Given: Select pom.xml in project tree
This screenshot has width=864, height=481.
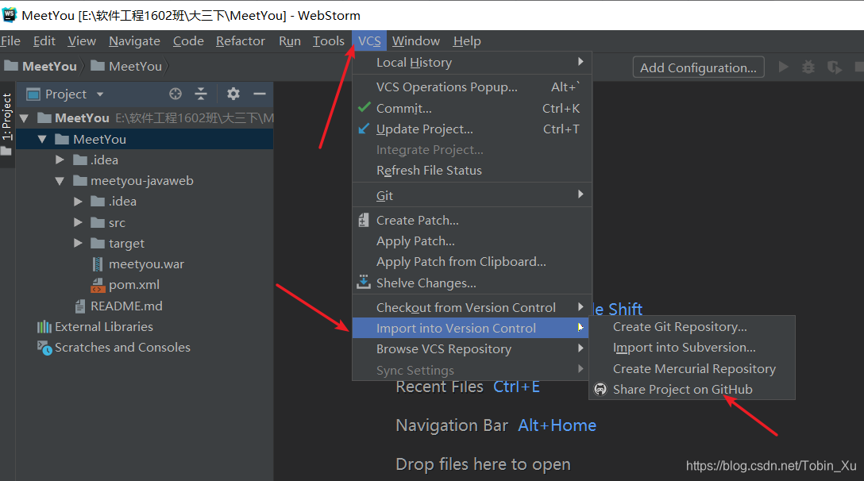Looking at the screenshot, I should pos(134,286).
